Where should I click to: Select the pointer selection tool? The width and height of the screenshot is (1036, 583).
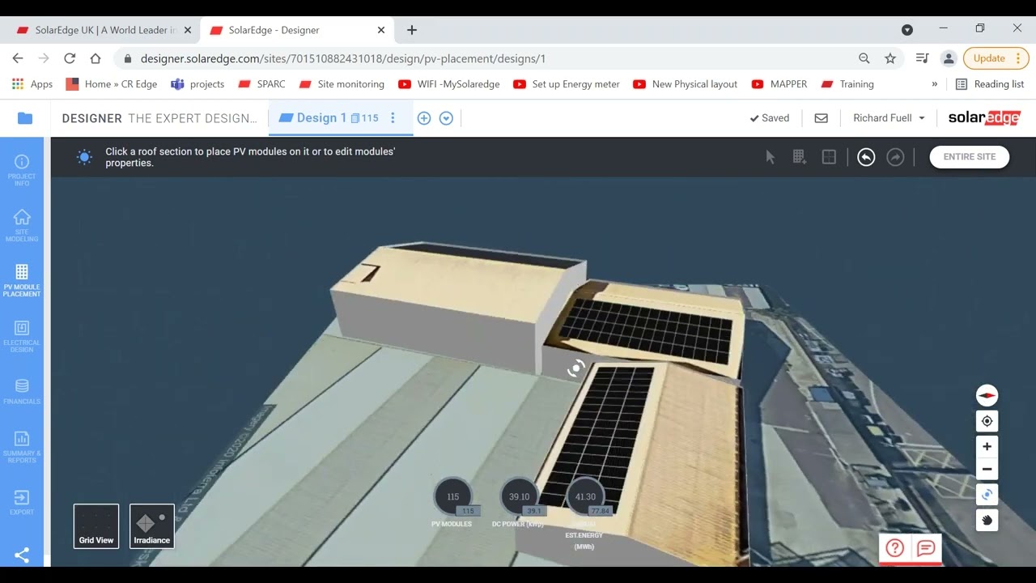click(771, 157)
